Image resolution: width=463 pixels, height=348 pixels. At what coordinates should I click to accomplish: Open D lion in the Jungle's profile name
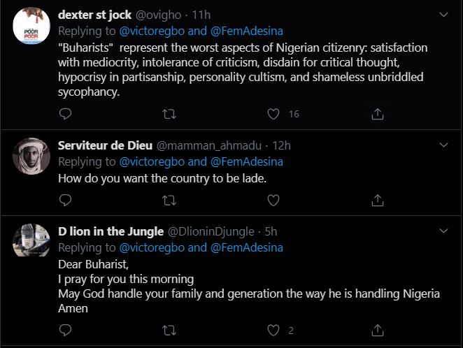pos(109,231)
